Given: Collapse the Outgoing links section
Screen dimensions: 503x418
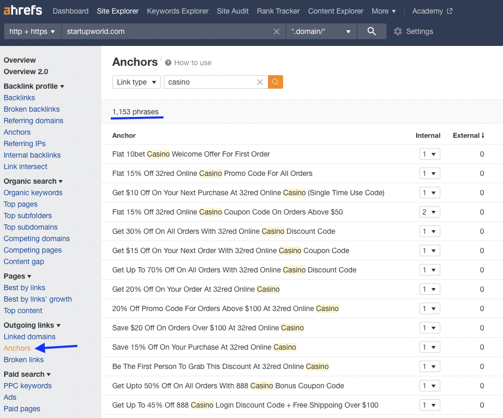Looking at the screenshot, I should 32,325.
